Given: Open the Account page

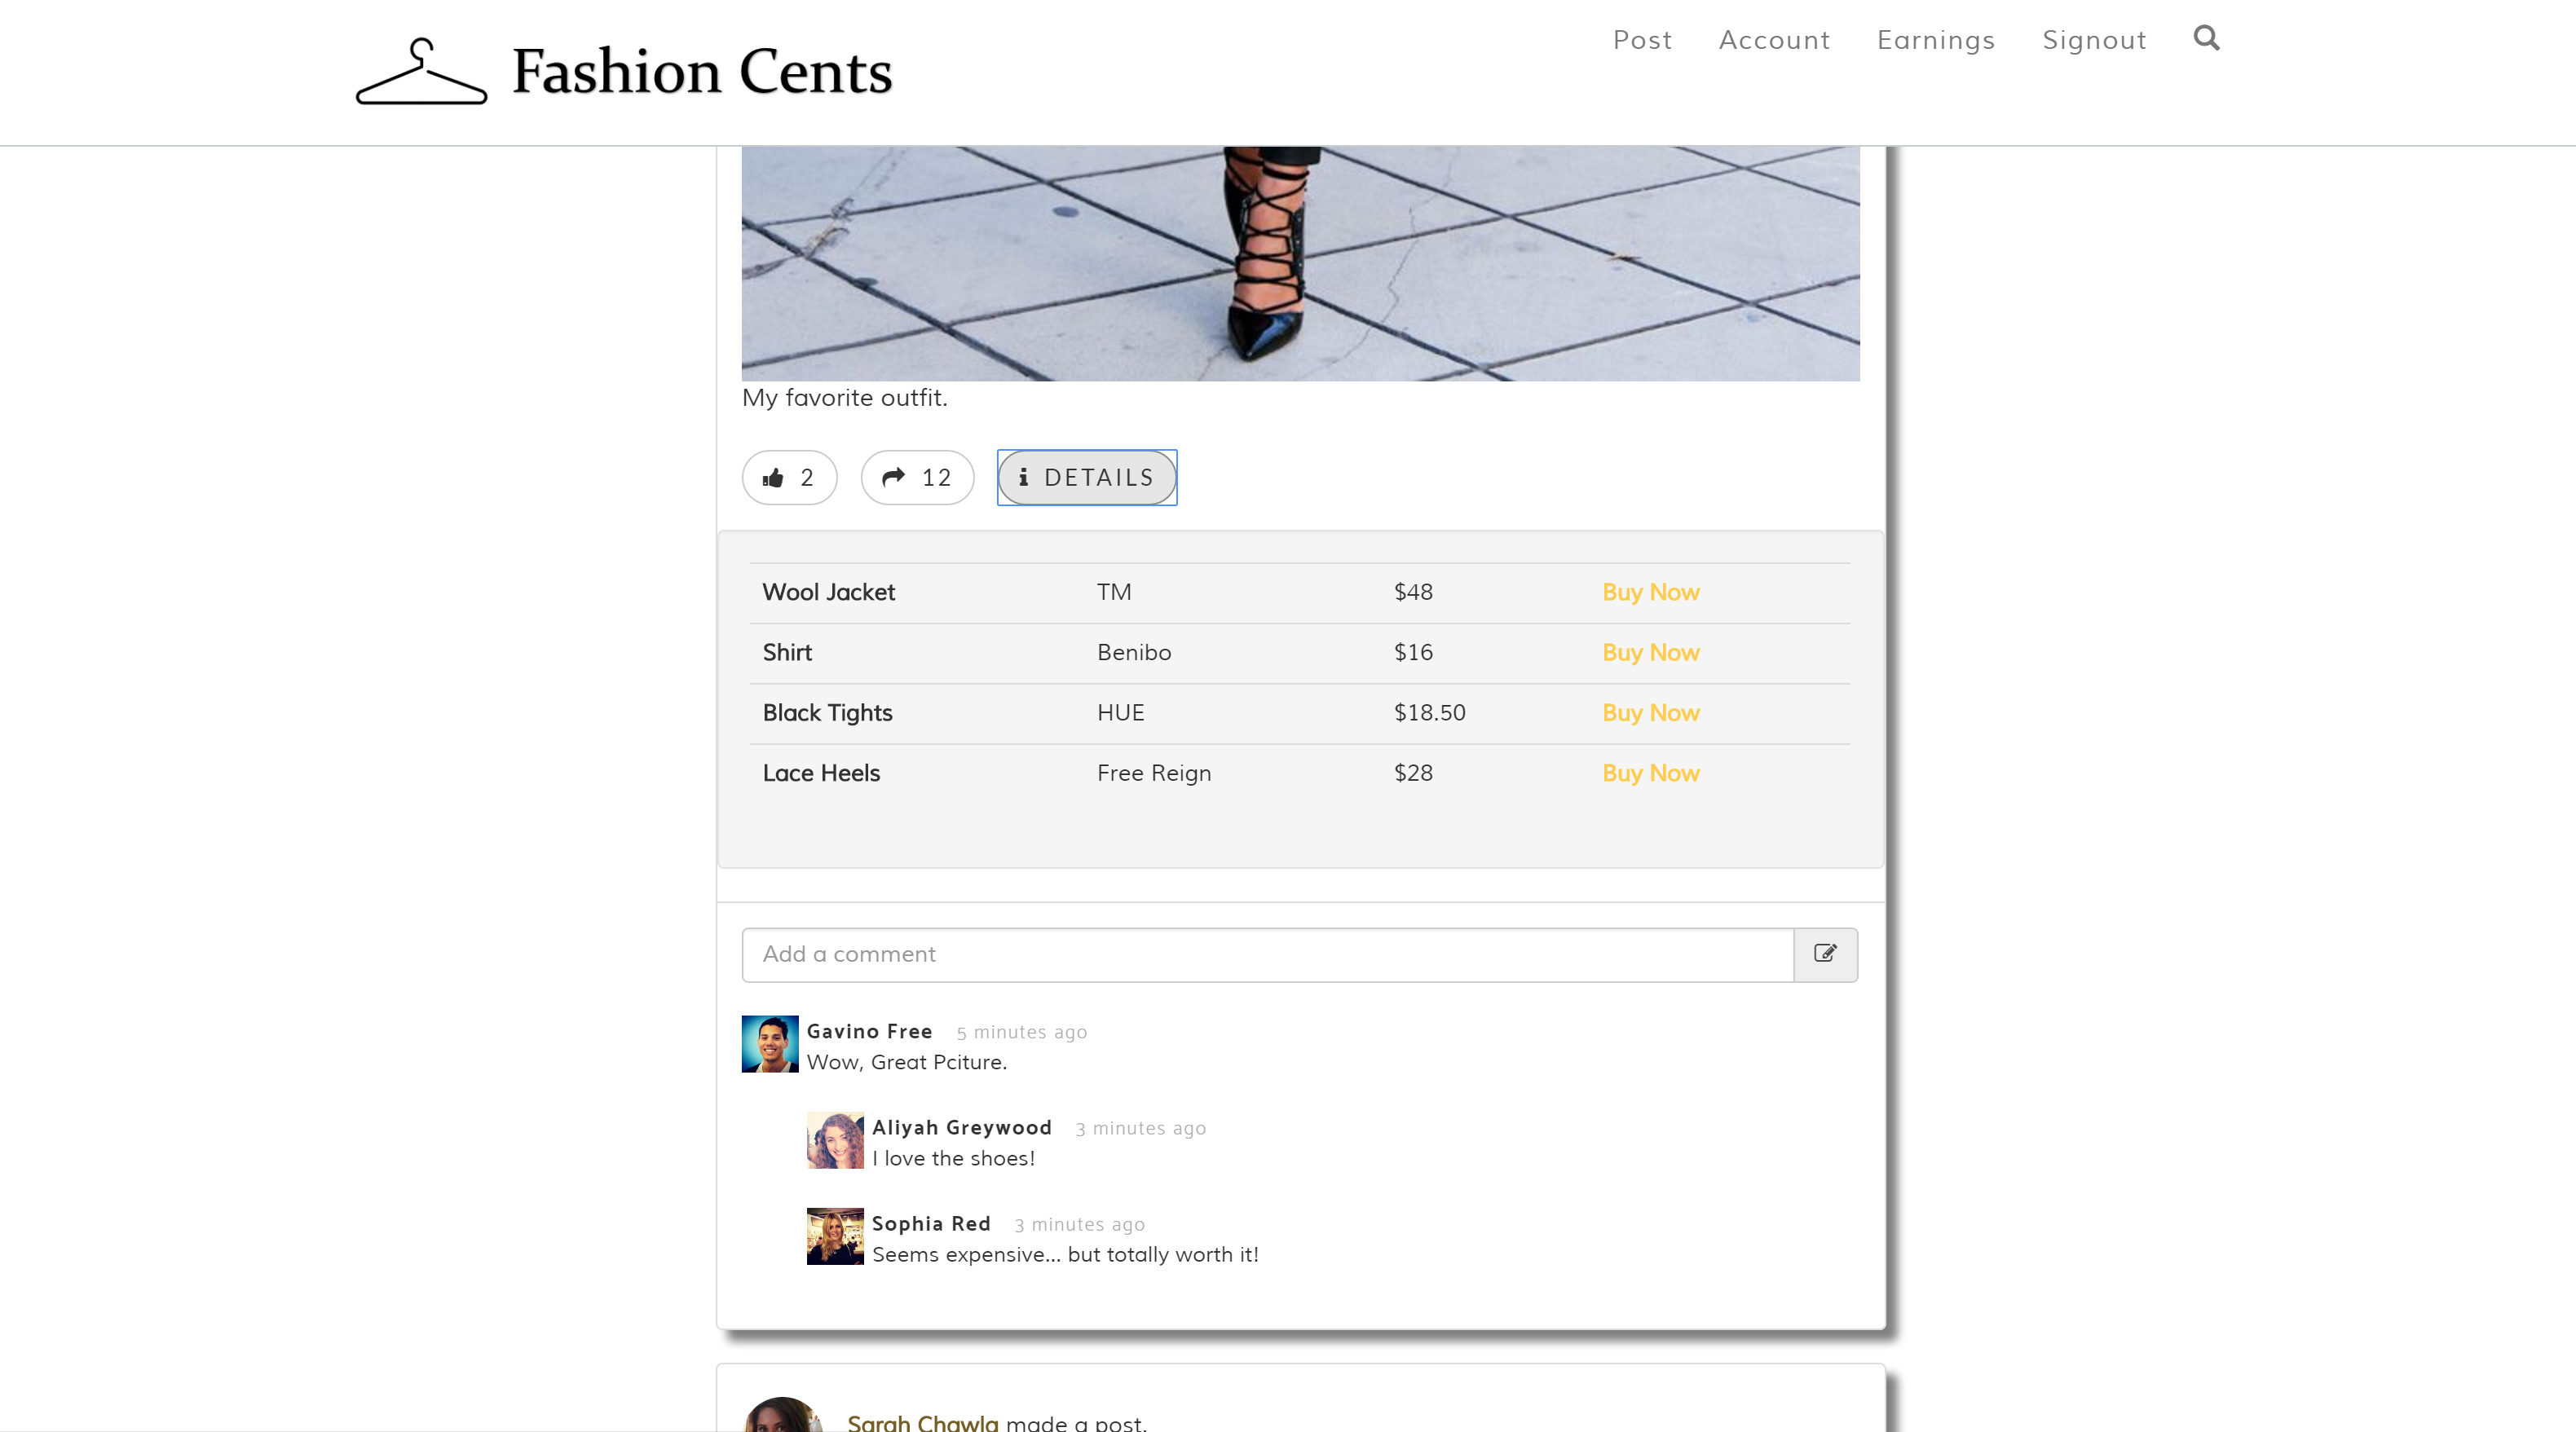Looking at the screenshot, I should point(1774,40).
